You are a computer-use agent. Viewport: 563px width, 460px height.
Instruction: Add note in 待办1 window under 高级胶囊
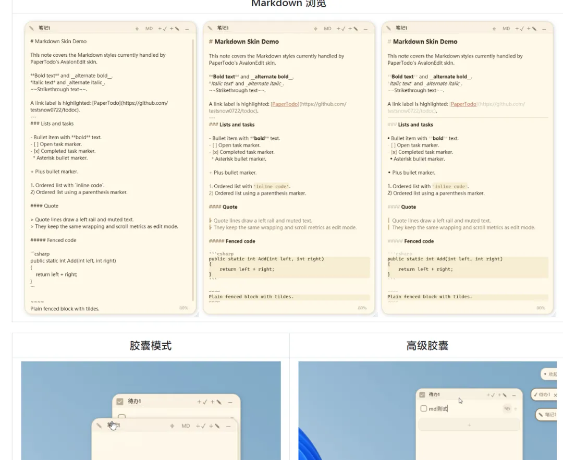502,395
